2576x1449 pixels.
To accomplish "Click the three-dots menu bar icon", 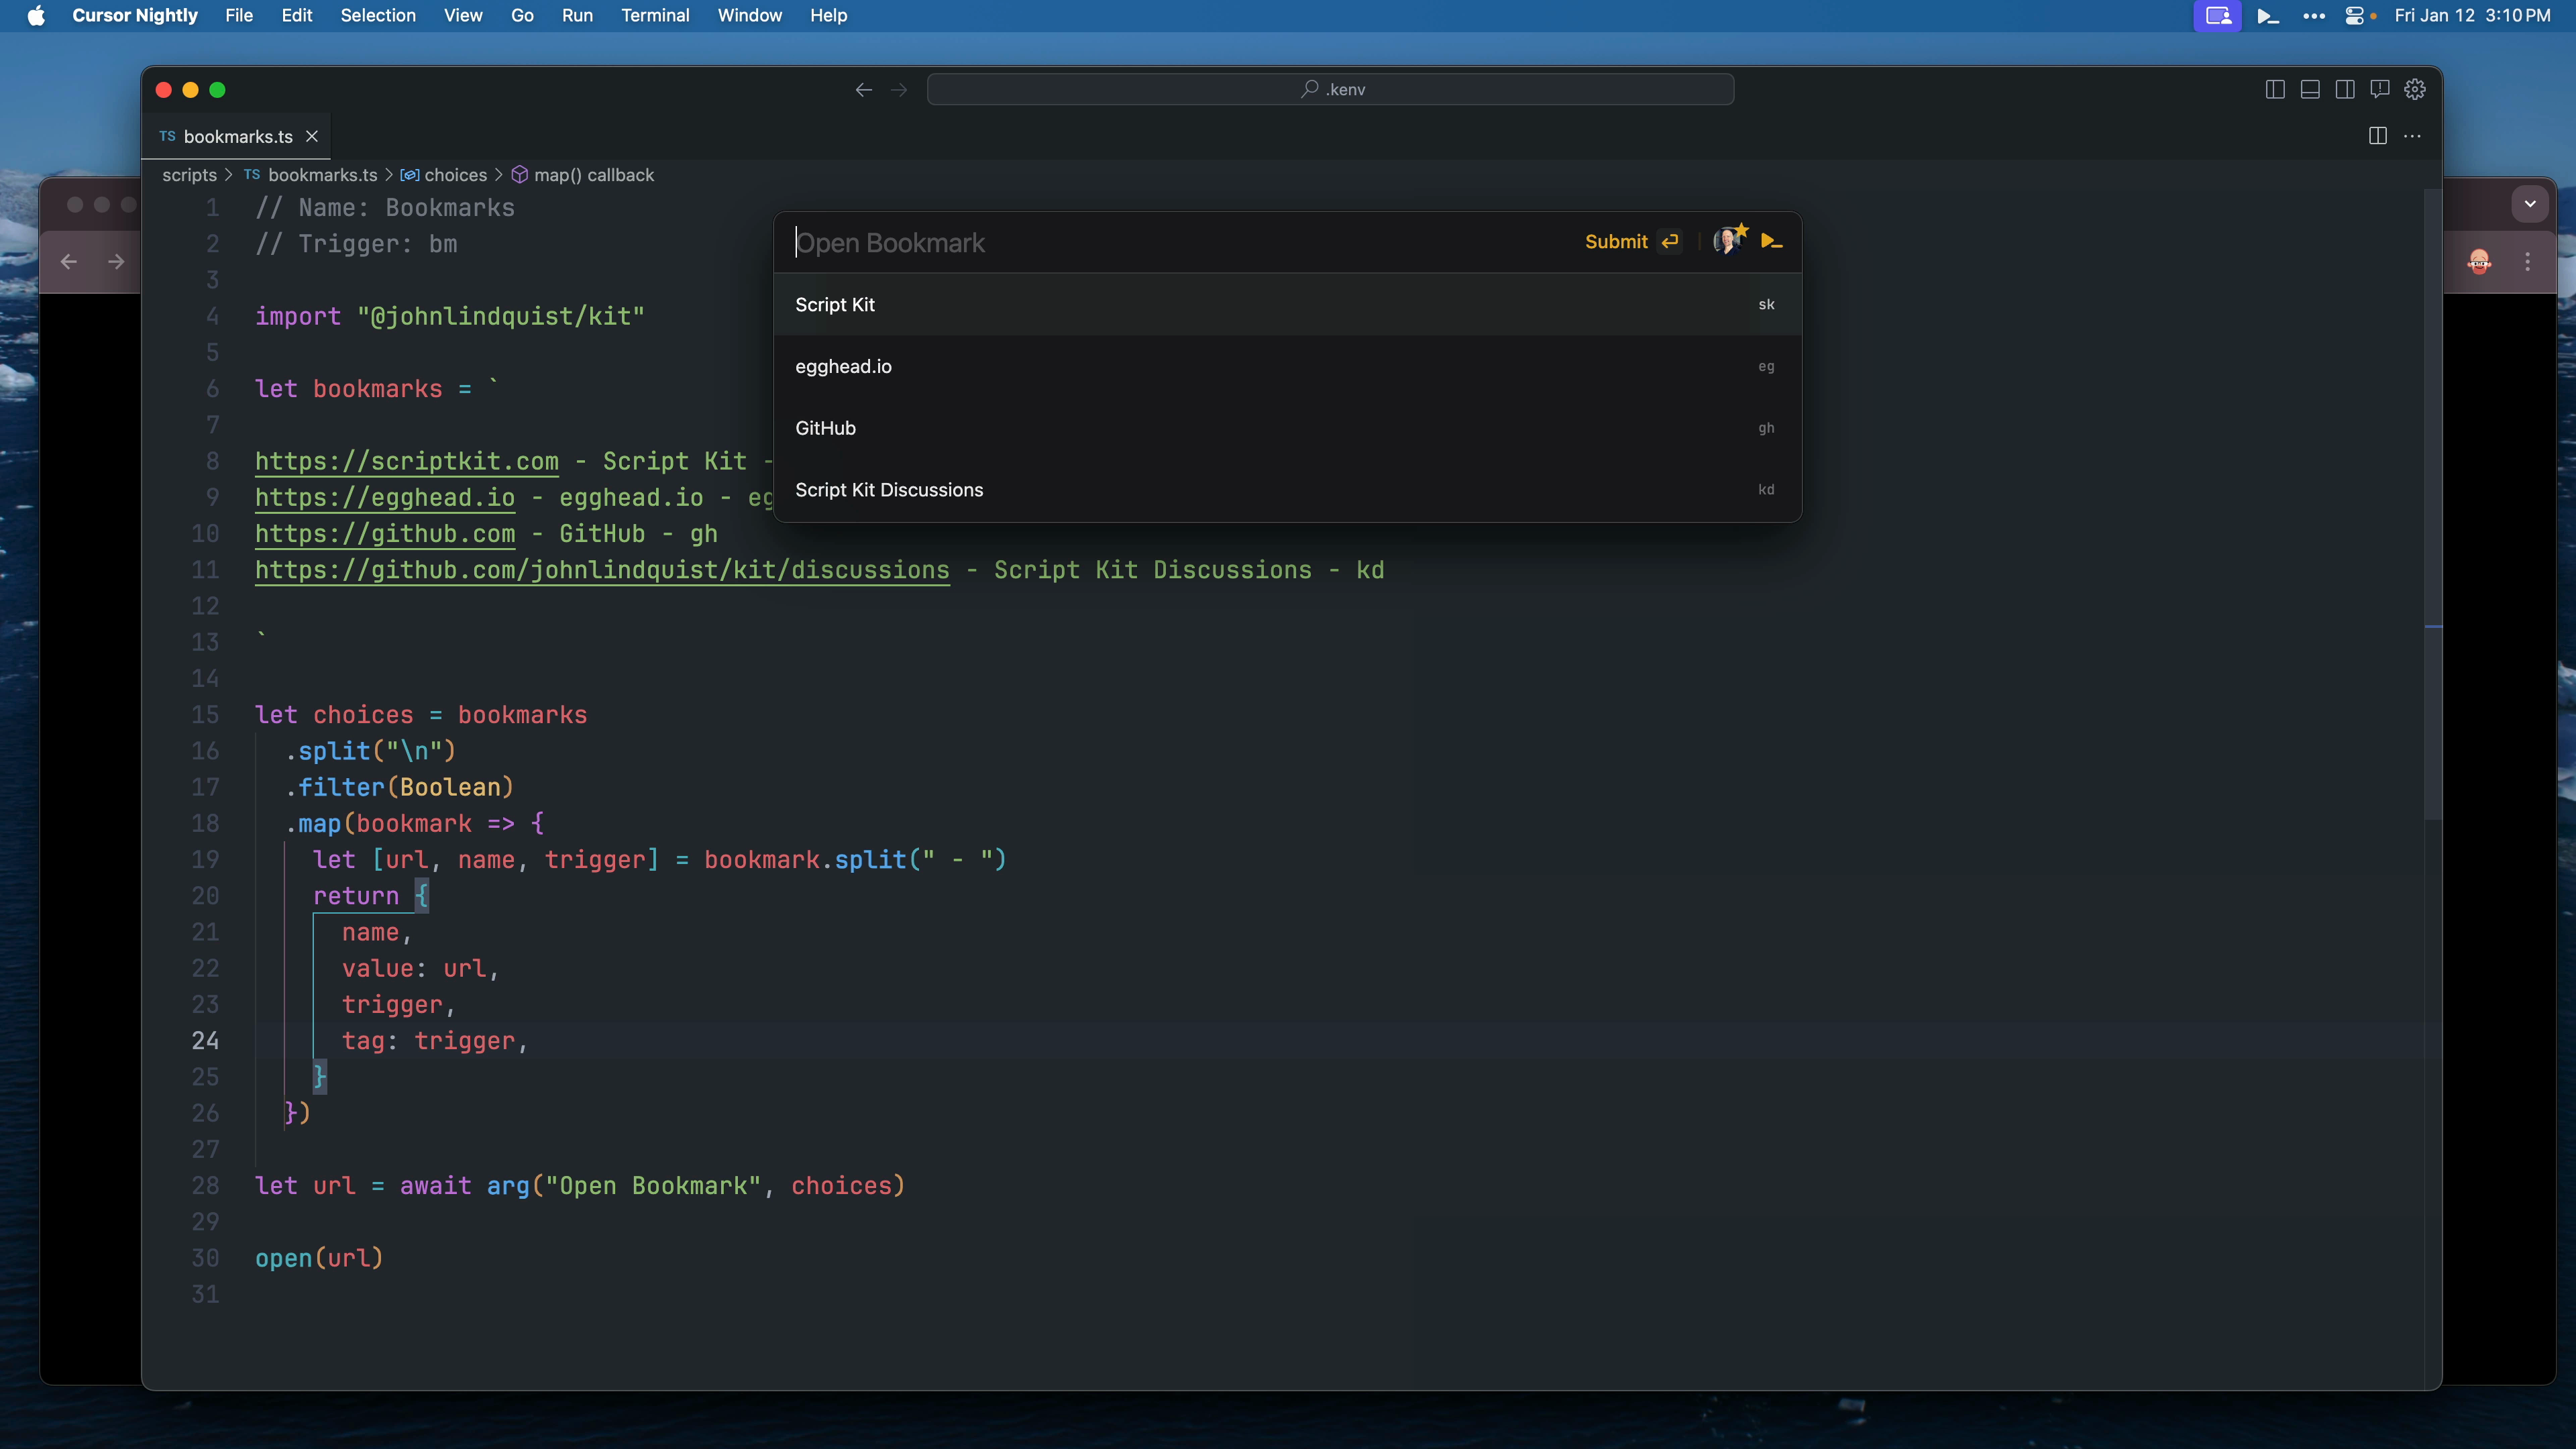I will pyautogui.click(x=2313, y=16).
